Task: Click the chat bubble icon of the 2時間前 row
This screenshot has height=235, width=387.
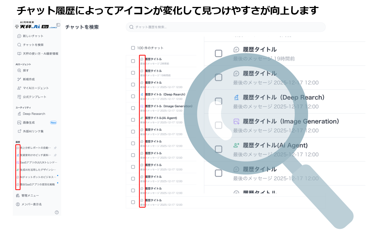Action: coord(142,59)
